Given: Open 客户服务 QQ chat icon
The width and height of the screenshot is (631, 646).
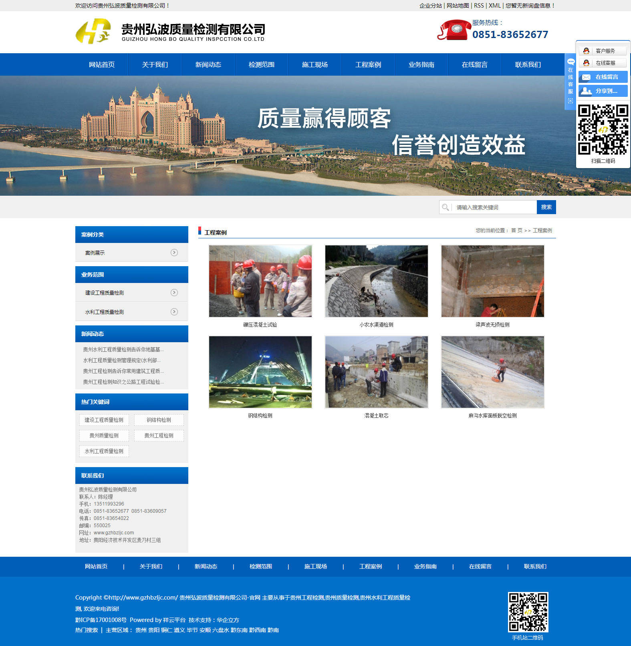Looking at the screenshot, I should [x=586, y=51].
